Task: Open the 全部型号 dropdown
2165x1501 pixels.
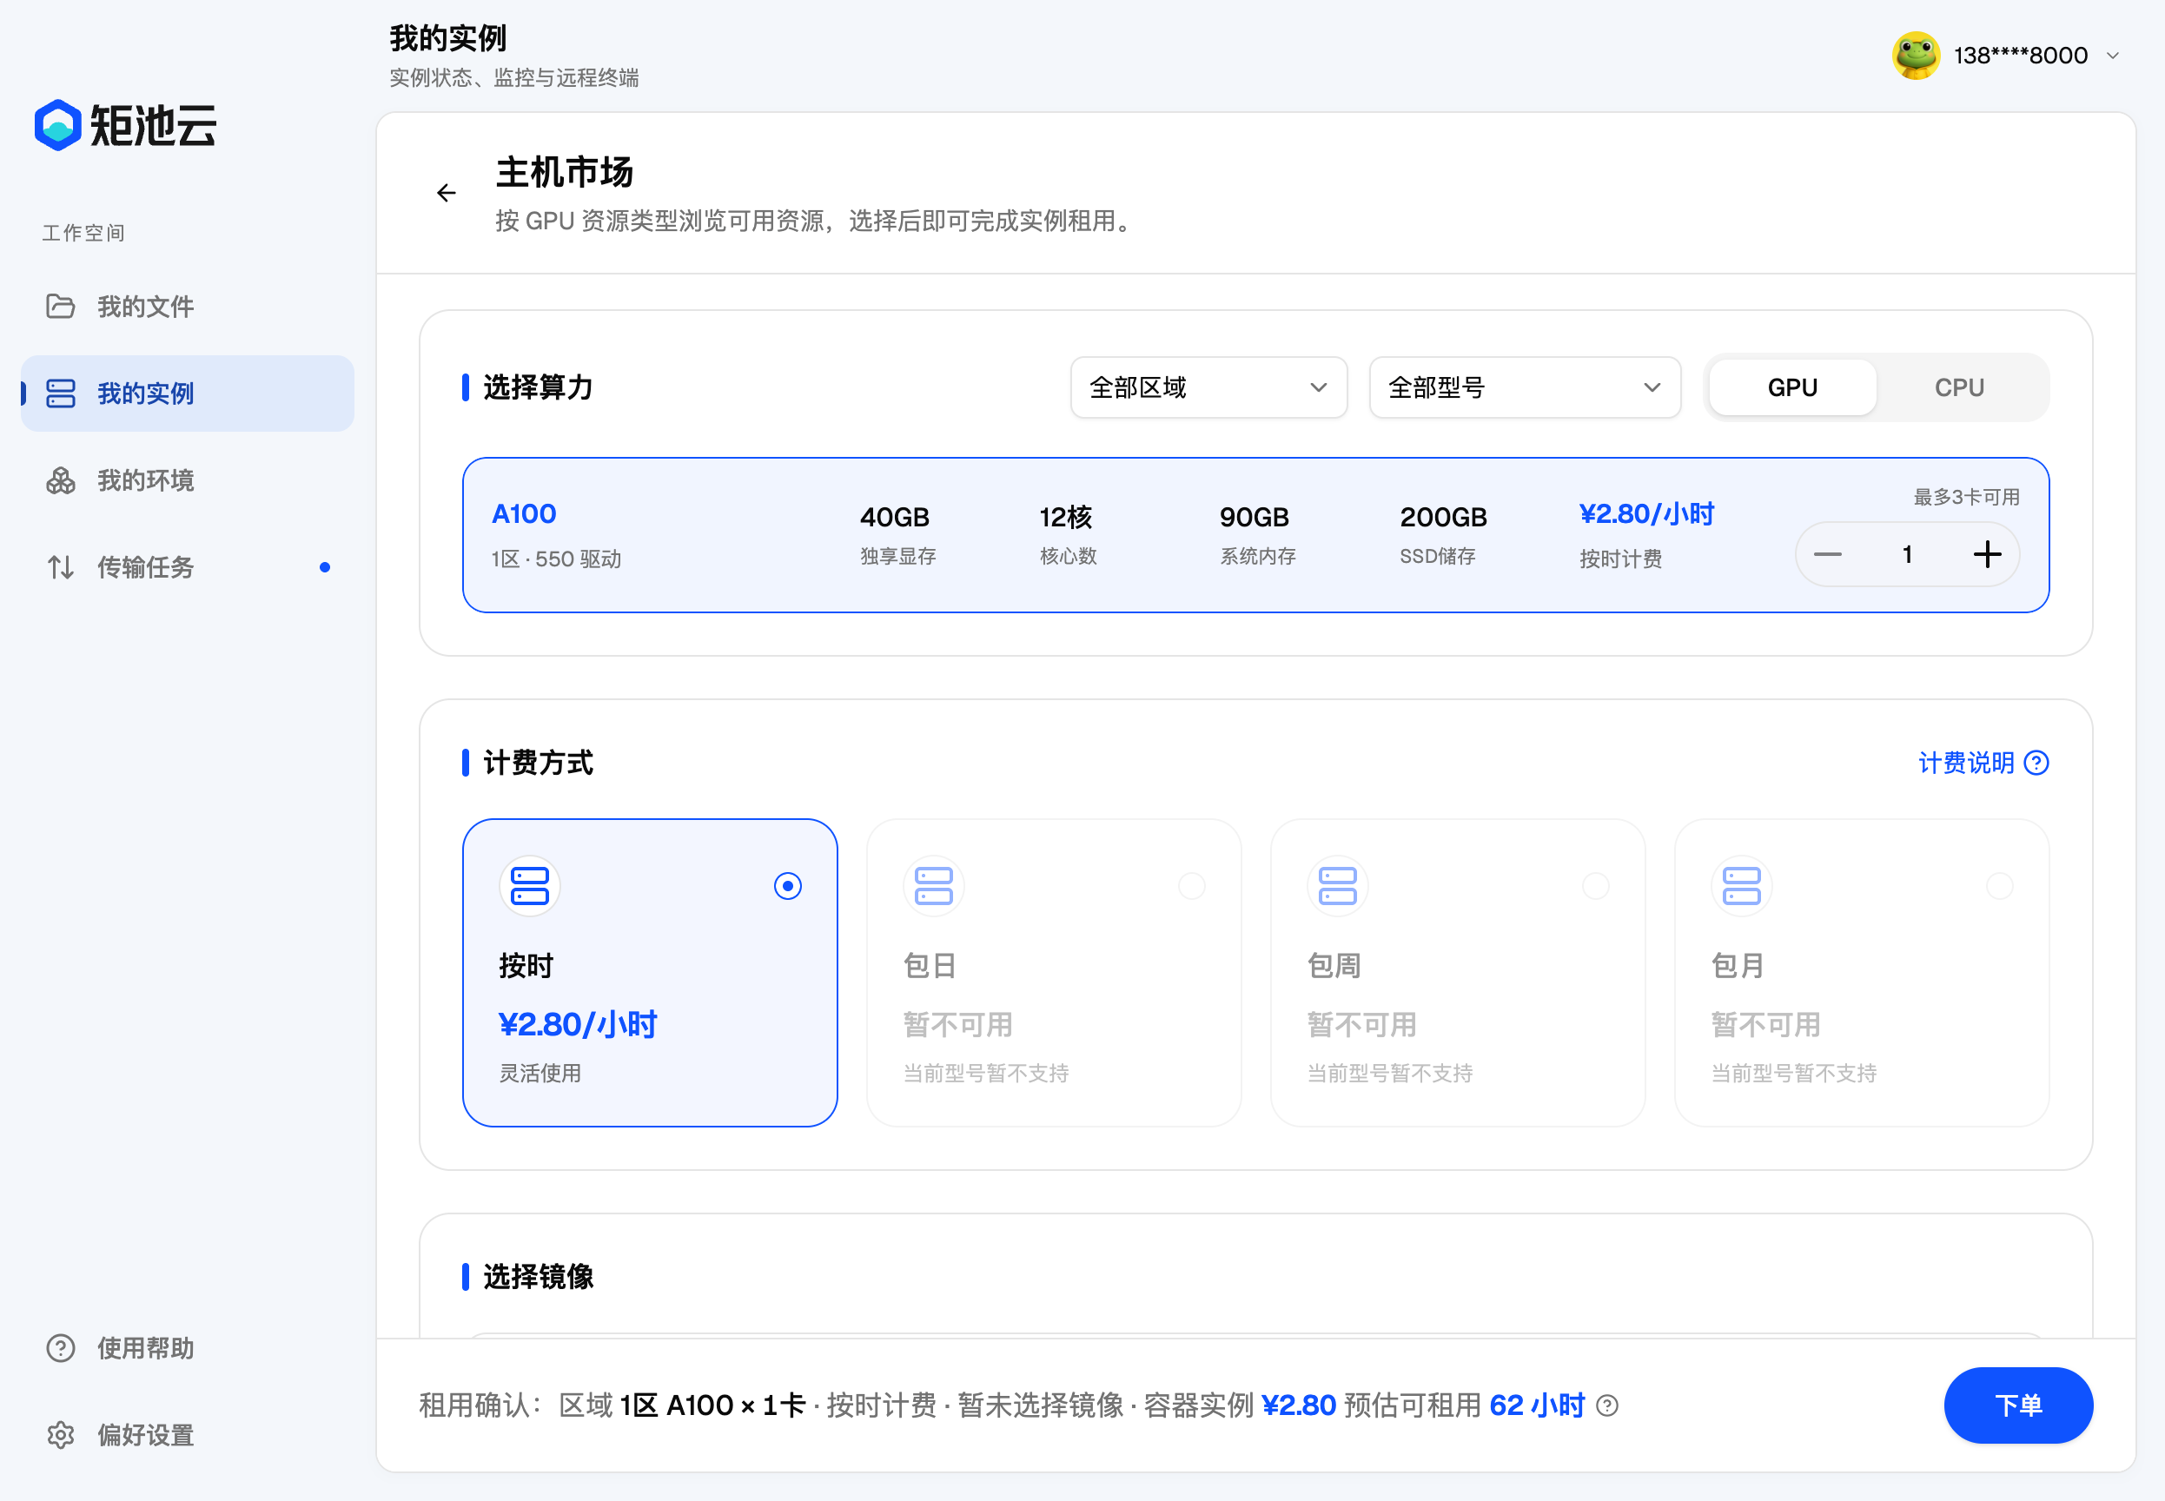Action: pos(1525,387)
